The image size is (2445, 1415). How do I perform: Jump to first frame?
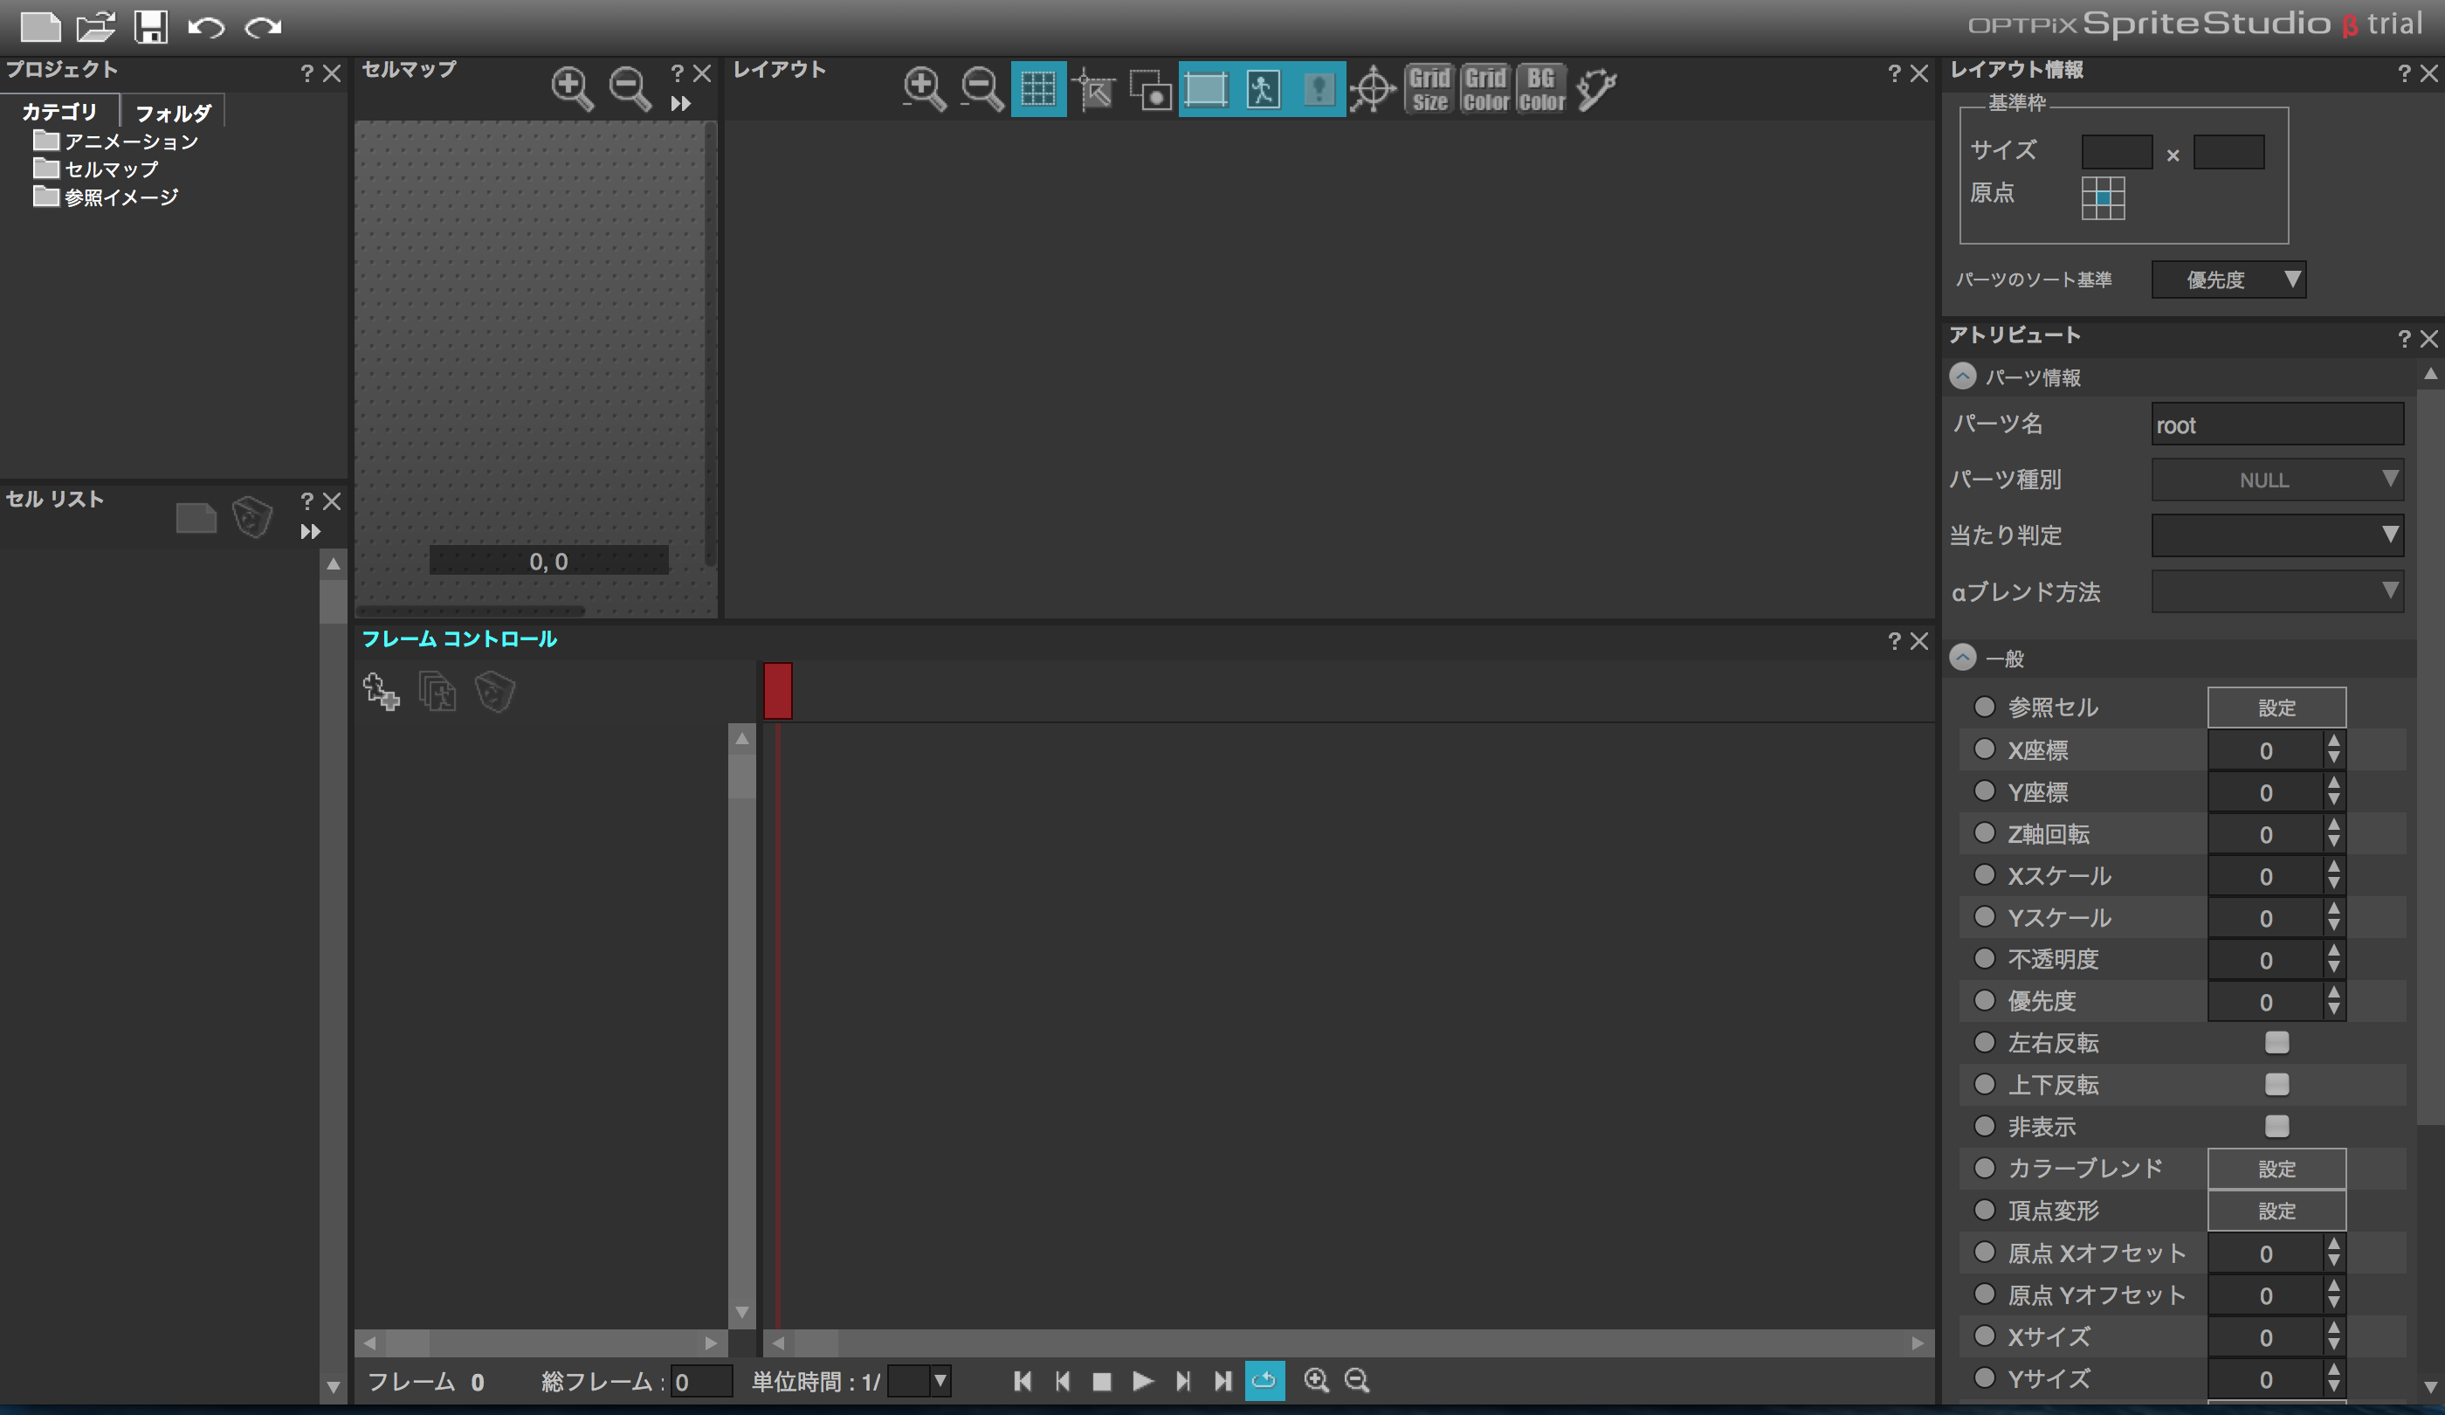[1022, 1381]
